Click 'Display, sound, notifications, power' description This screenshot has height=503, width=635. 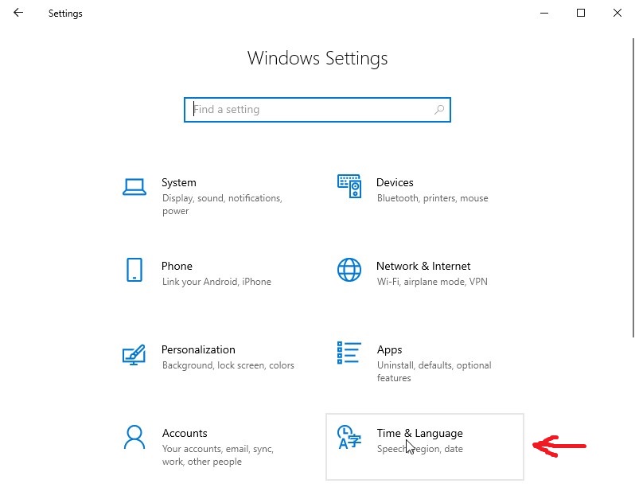[x=222, y=205]
